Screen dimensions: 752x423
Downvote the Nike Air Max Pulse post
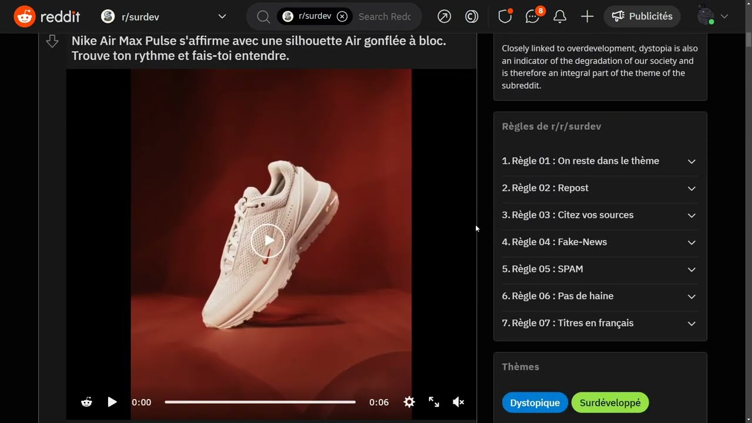click(52, 41)
